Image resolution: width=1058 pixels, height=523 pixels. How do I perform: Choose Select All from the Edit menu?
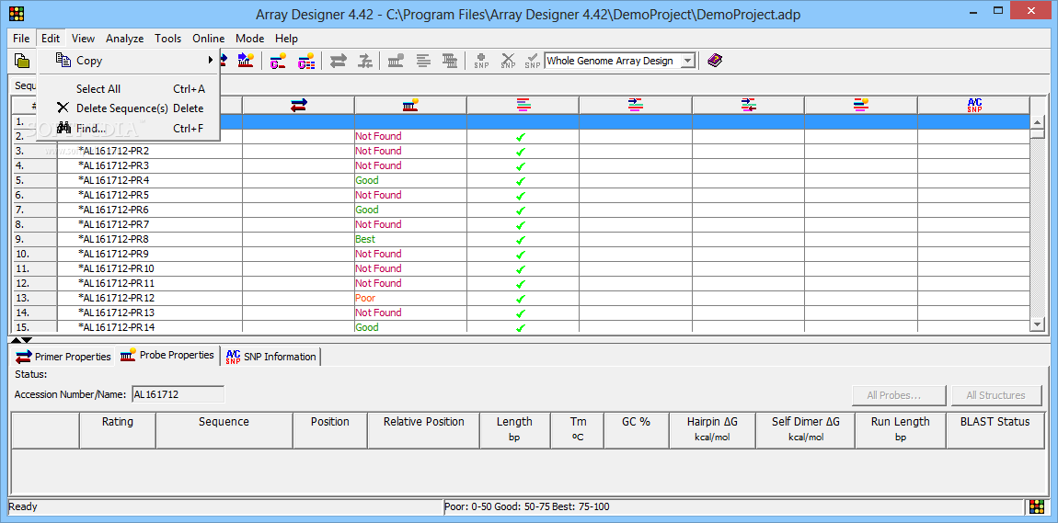pyautogui.click(x=129, y=89)
